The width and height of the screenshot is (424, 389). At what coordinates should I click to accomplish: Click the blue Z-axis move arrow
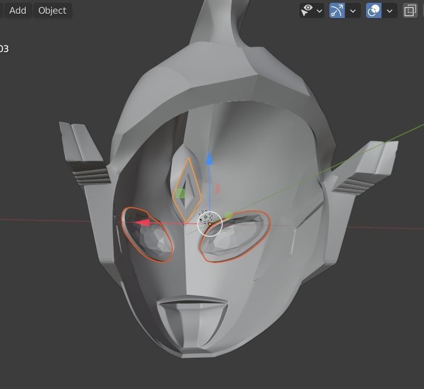click(210, 159)
